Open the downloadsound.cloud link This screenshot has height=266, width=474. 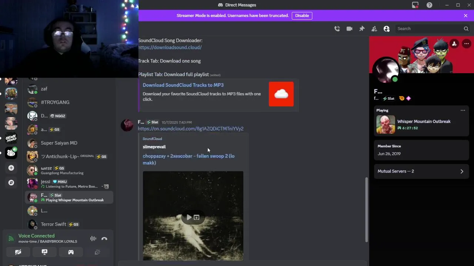coord(170,47)
